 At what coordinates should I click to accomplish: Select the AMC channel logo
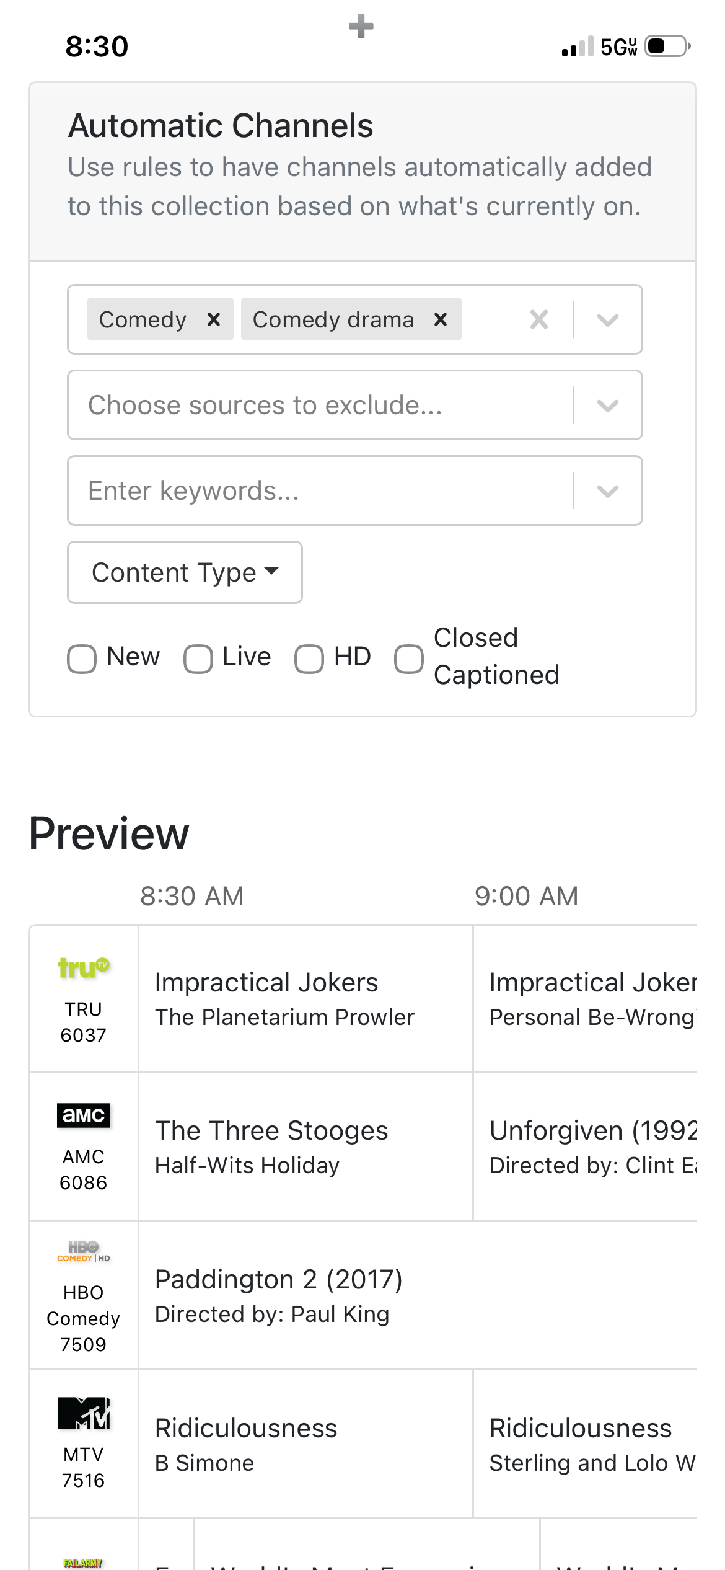tap(84, 1115)
